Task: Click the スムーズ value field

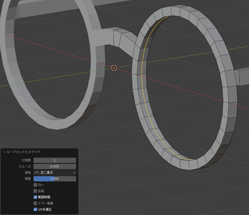Action: [x=55, y=166]
